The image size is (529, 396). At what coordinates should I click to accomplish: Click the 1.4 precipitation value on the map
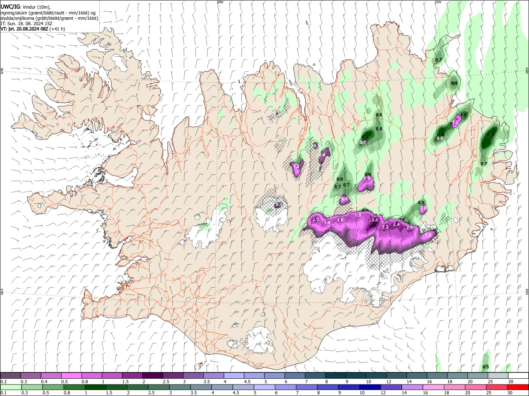coord(327,223)
